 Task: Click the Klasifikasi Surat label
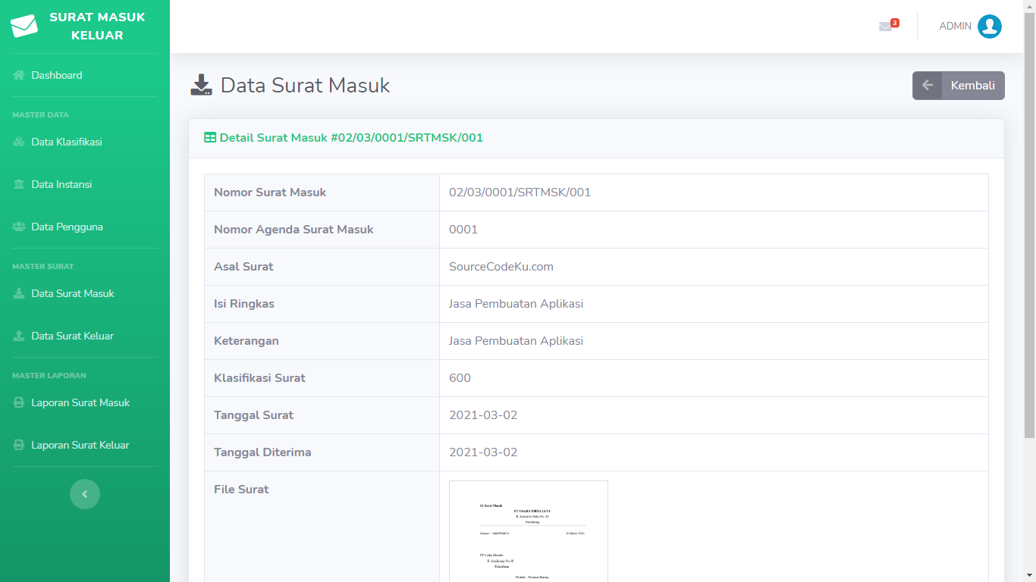259,378
